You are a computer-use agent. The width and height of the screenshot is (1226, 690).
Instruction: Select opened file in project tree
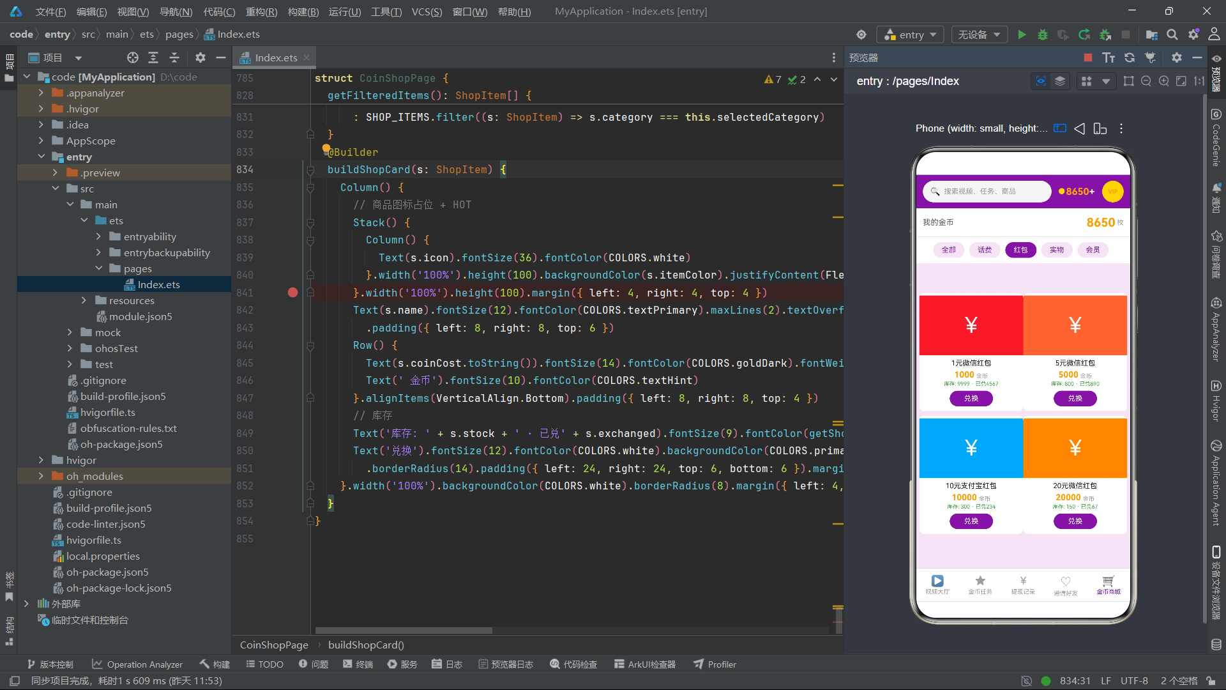(x=133, y=57)
